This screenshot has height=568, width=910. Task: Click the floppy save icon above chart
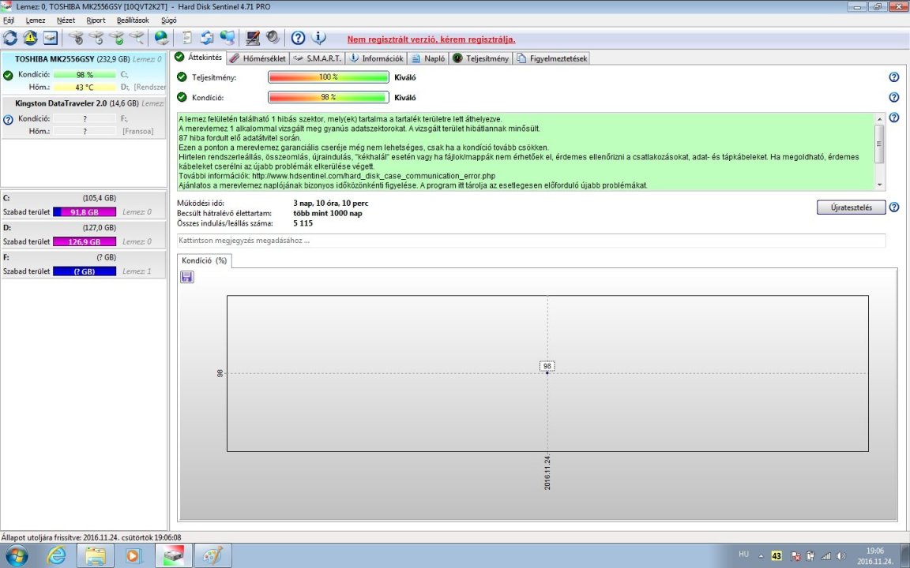point(187,277)
